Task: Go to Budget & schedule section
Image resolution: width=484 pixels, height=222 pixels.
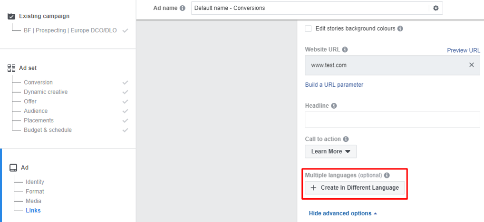Action: [48, 130]
